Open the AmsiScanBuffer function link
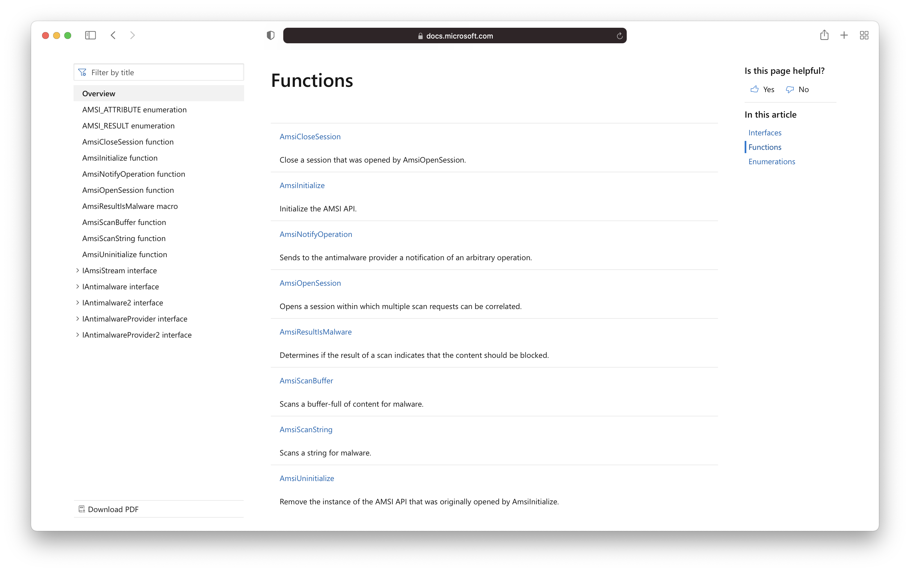 click(306, 380)
